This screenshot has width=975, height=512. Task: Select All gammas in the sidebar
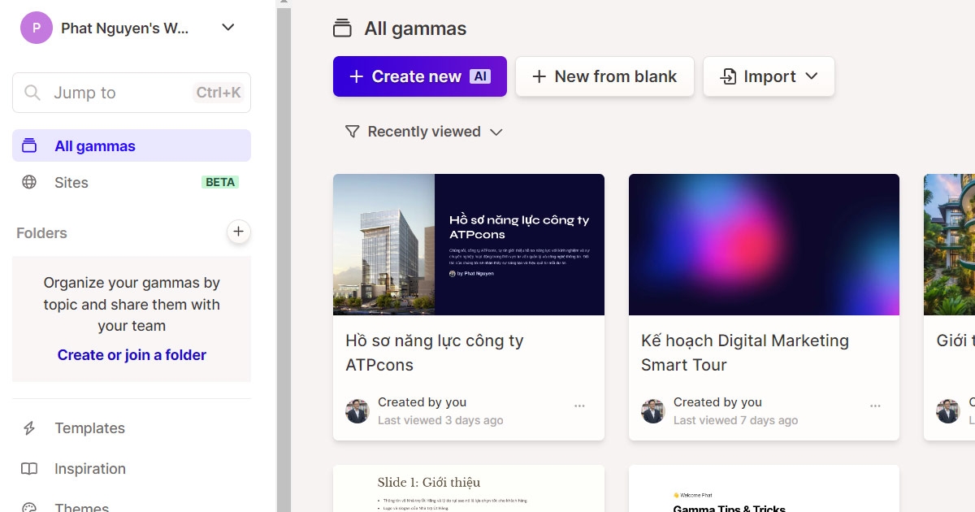[132, 146]
